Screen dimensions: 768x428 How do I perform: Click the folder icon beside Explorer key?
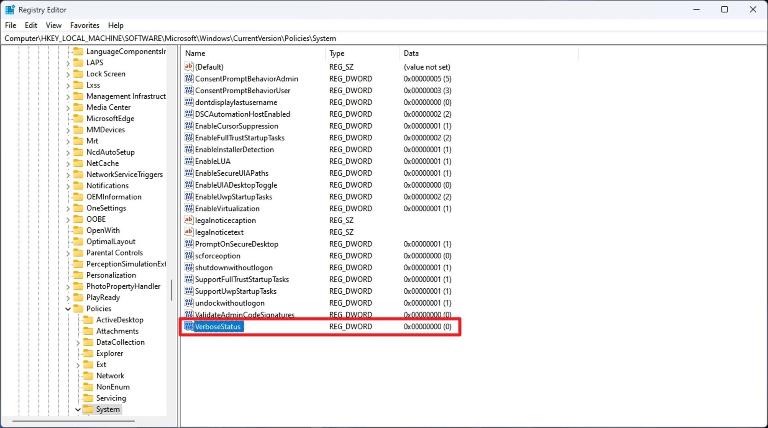click(x=88, y=353)
